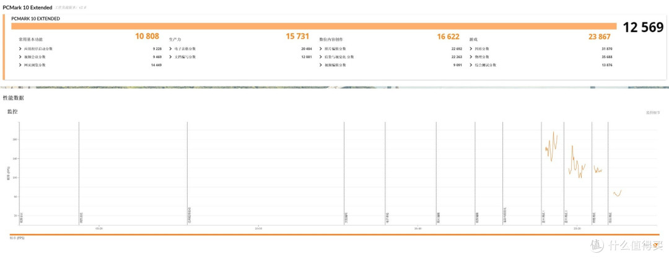The width and height of the screenshot is (669, 259).
Task: Select the overall score 12 569
Action: tap(643, 27)
